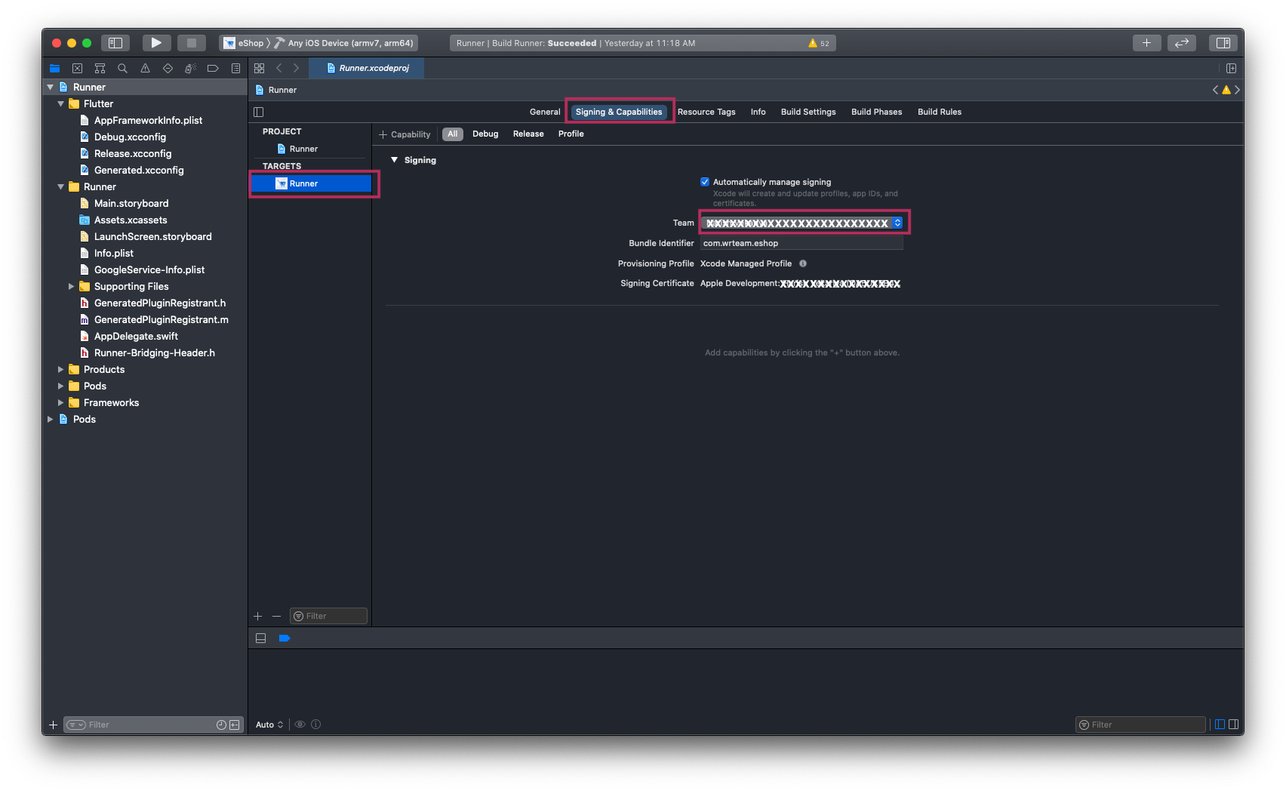This screenshot has height=791, width=1286.
Task: Expand the Supporting Files folder
Action: click(72, 286)
